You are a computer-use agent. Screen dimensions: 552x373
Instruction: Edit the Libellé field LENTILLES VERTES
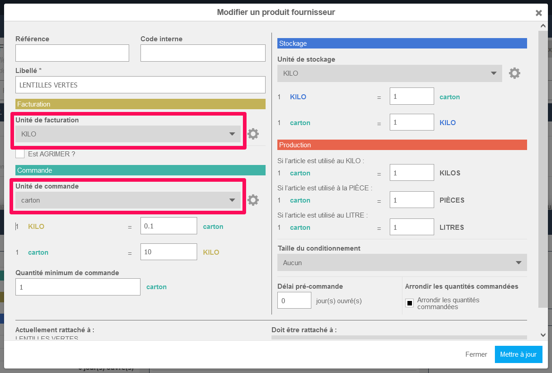140,85
